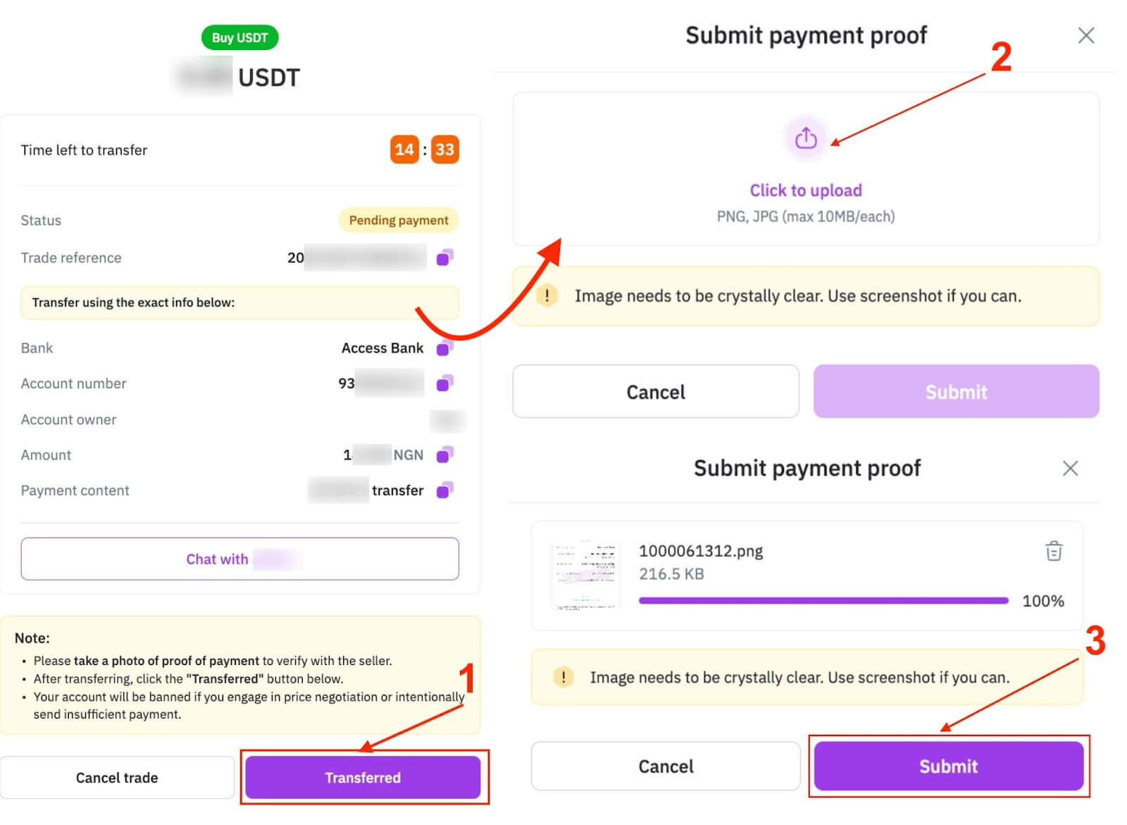Image resolution: width=1127 pixels, height=825 pixels.
Task: Close the lower Submit payment proof dialog
Action: [x=1070, y=469]
